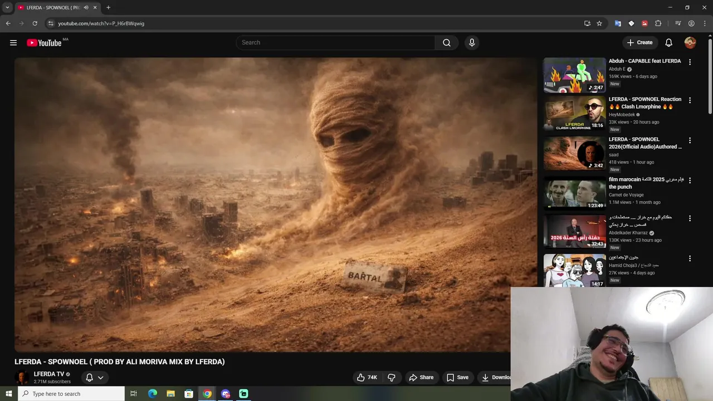713x401 pixels.
Task: More options for SPOWNOEL Reaction video
Action: (690, 100)
